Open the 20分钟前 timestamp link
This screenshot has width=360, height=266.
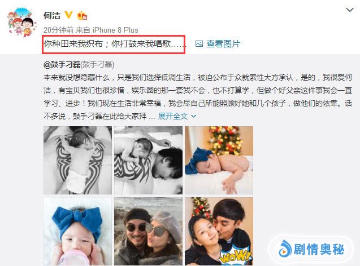click(x=59, y=30)
